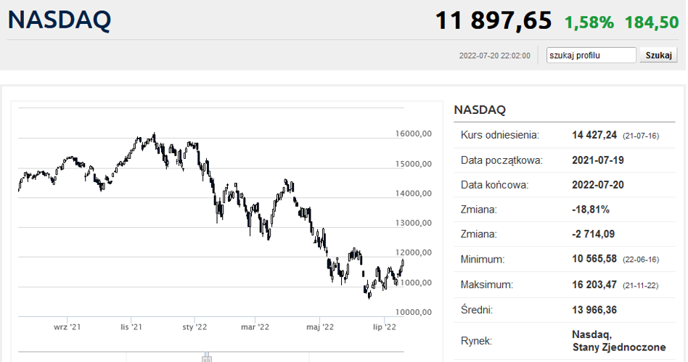Focus the 'szukaj profilu' search field
688x362 pixels.
(591, 55)
